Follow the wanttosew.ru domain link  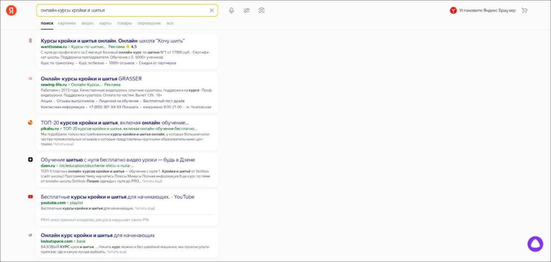tap(54, 46)
